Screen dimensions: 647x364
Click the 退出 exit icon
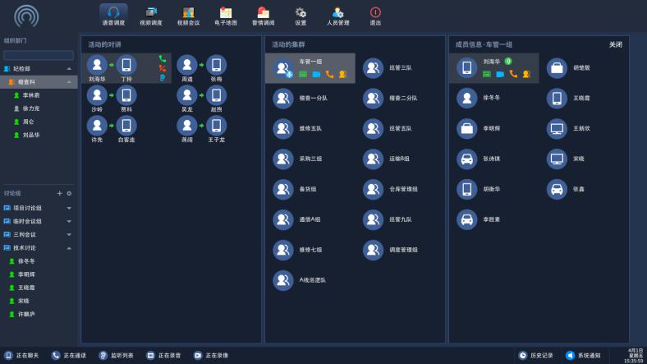375,14
